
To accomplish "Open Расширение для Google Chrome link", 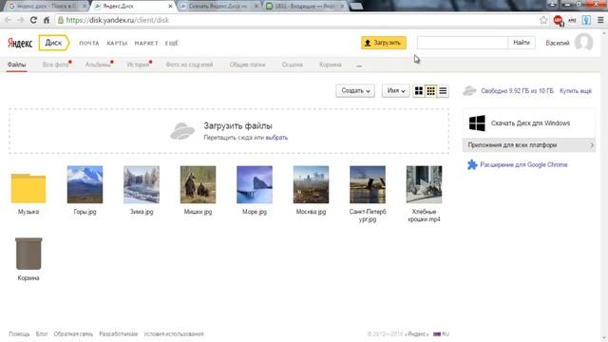I will click(523, 164).
